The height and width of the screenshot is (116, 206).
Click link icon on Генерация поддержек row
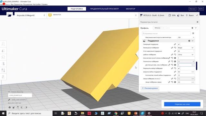(x=175, y=44)
